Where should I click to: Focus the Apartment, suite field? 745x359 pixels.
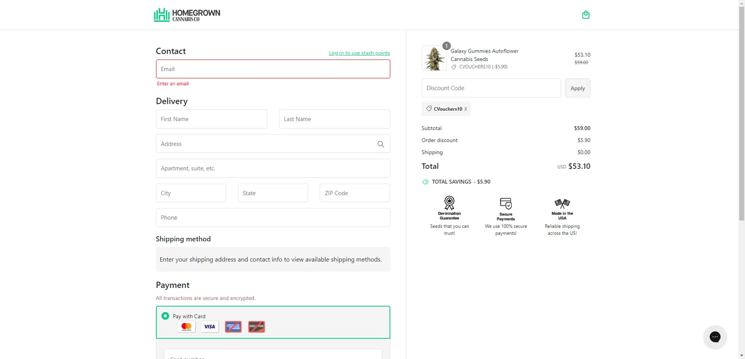pos(273,168)
